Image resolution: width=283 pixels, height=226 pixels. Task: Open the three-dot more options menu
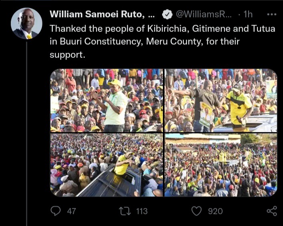272,14
